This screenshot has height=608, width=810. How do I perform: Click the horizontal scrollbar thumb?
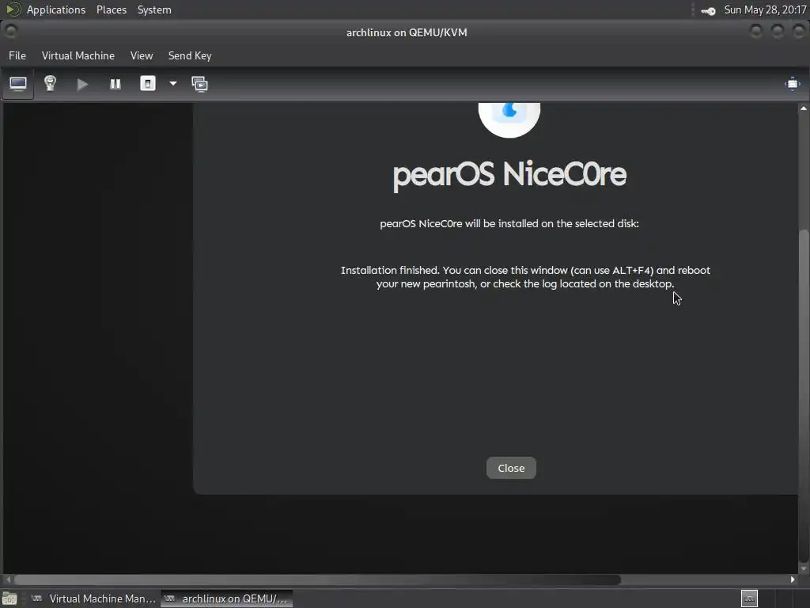(317, 579)
